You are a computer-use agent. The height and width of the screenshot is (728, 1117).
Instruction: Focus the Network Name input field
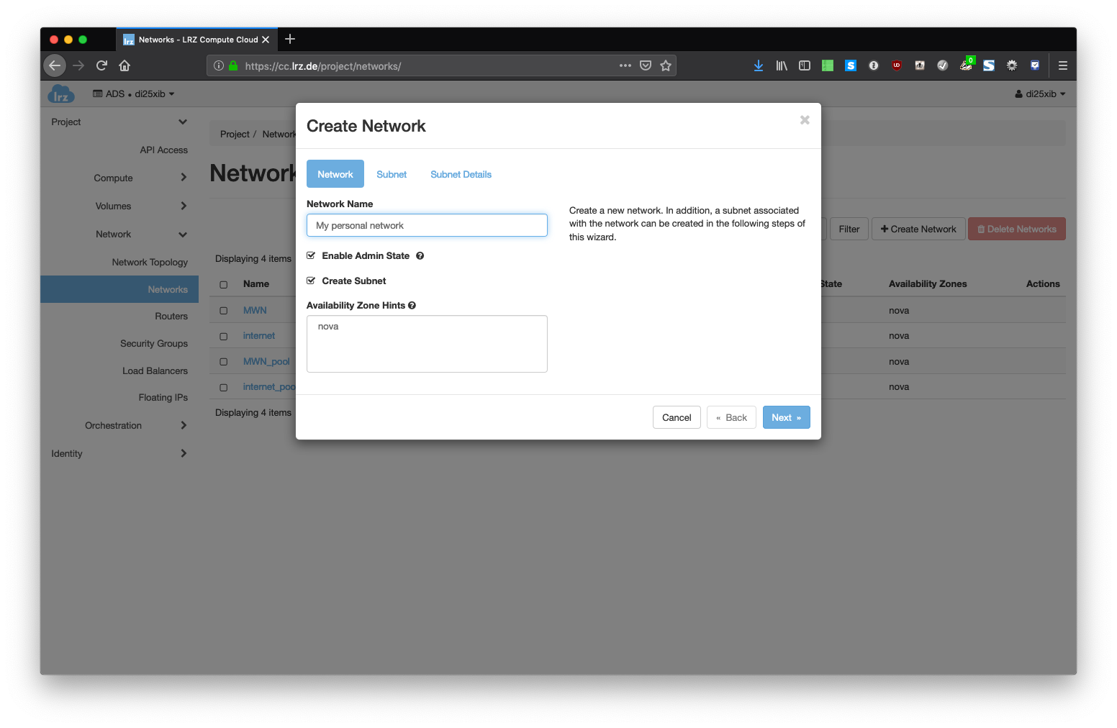pyautogui.click(x=427, y=225)
